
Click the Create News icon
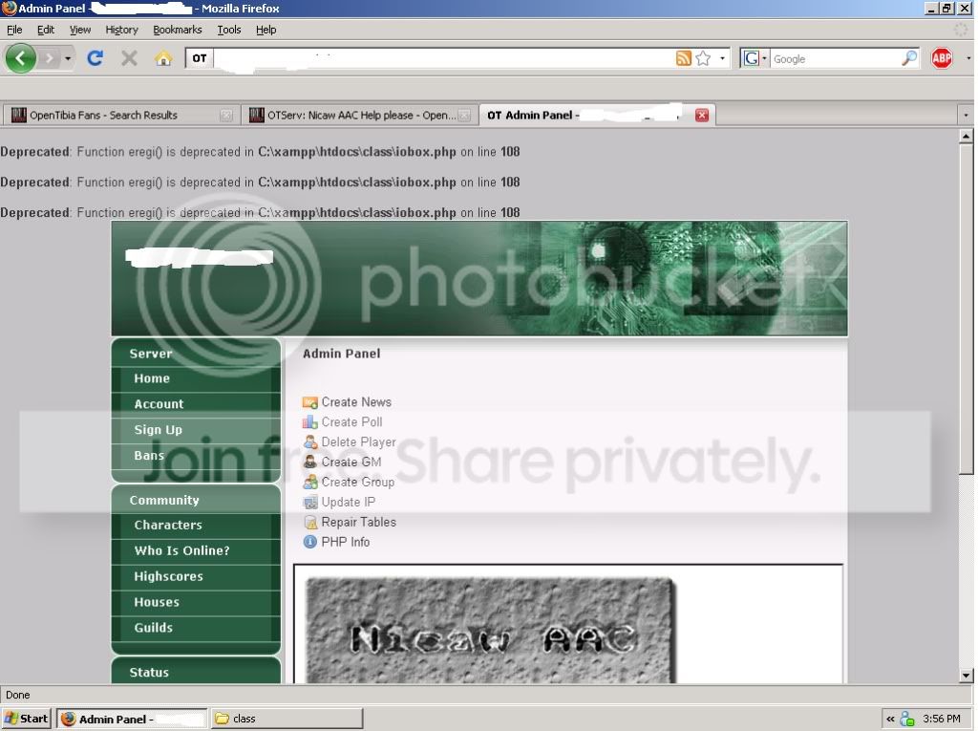310,402
